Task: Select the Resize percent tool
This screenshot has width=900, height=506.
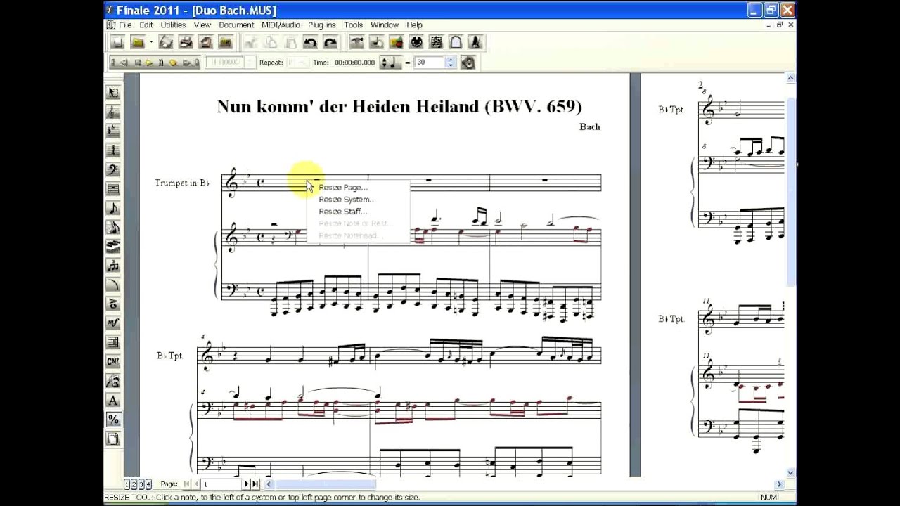Action: tap(112, 419)
